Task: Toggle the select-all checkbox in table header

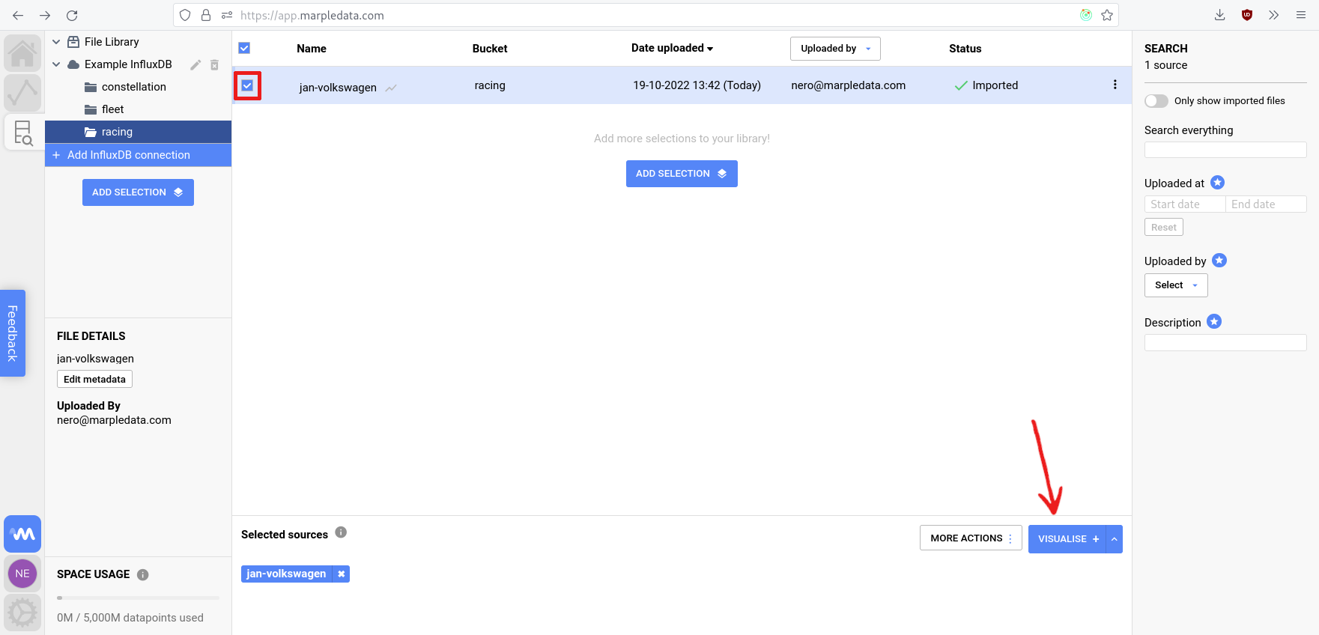Action: point(244,48)
